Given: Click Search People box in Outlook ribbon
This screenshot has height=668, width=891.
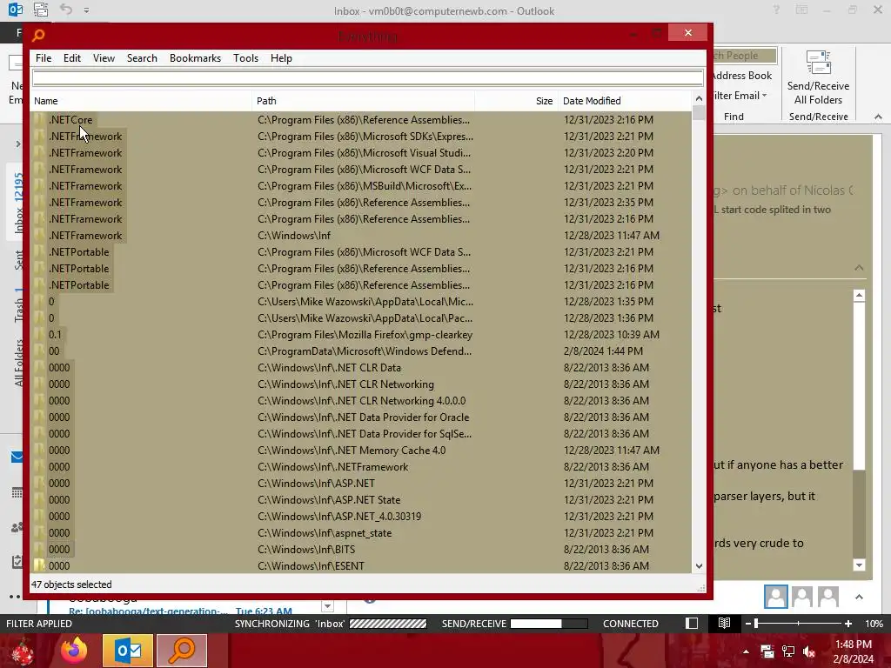Looking at the screenshot, I should coord(743,56).
